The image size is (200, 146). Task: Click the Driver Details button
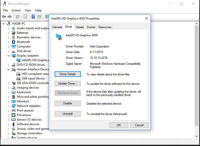[68, 74]
